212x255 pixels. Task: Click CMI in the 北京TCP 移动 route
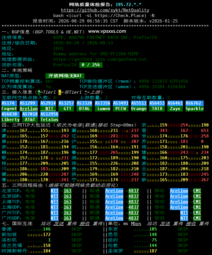point(197,191)
